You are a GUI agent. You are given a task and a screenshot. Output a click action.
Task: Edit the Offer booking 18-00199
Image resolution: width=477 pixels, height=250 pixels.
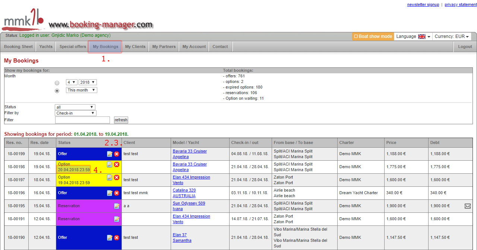[x=110, y=154]
